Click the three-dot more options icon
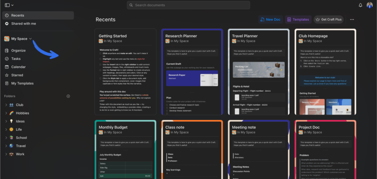 pos(352,20)
